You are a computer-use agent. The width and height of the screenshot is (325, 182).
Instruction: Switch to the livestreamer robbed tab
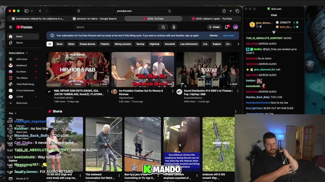tap(38, 19)
